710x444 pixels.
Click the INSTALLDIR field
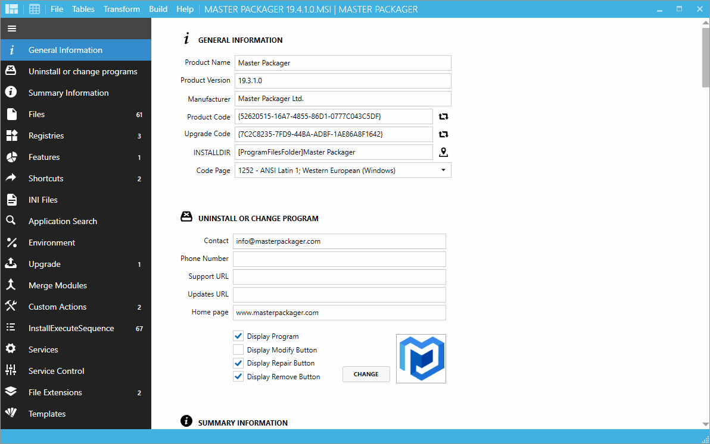coord(334,152)
